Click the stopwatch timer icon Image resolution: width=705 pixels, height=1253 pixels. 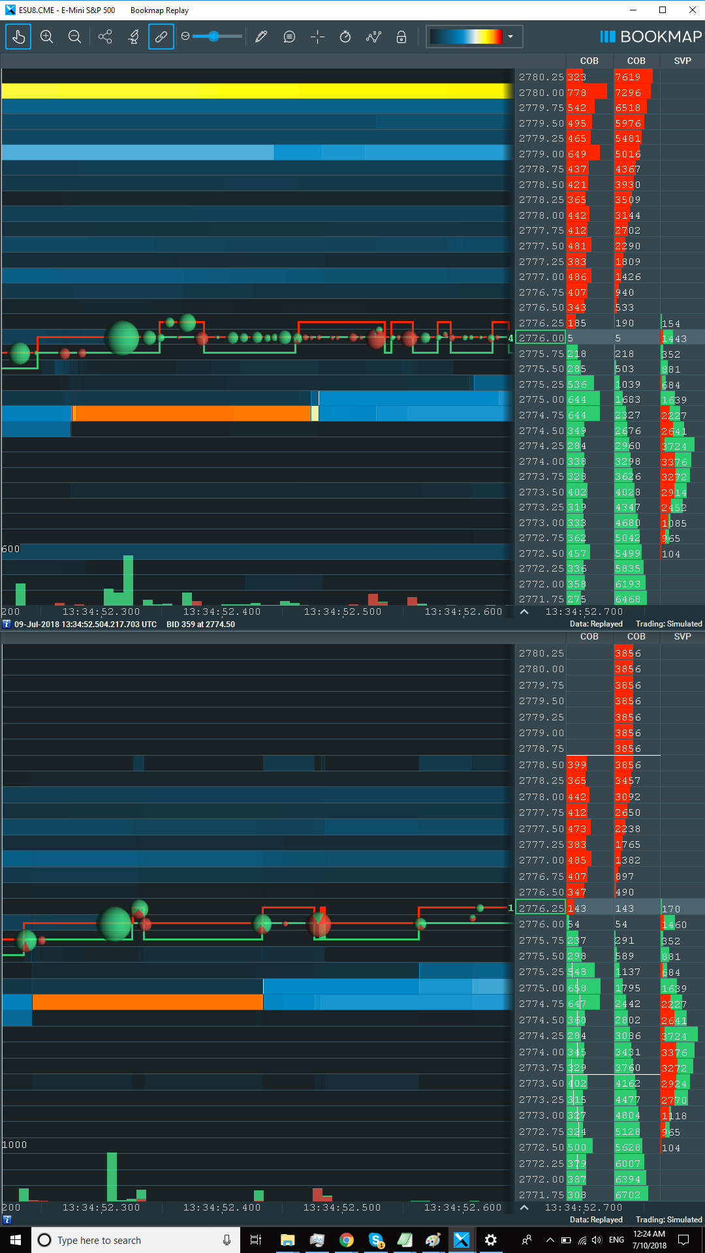pos(345,37)
